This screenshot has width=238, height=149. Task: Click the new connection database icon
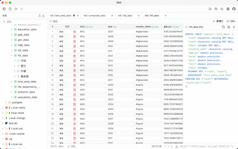tap(4, 9)
